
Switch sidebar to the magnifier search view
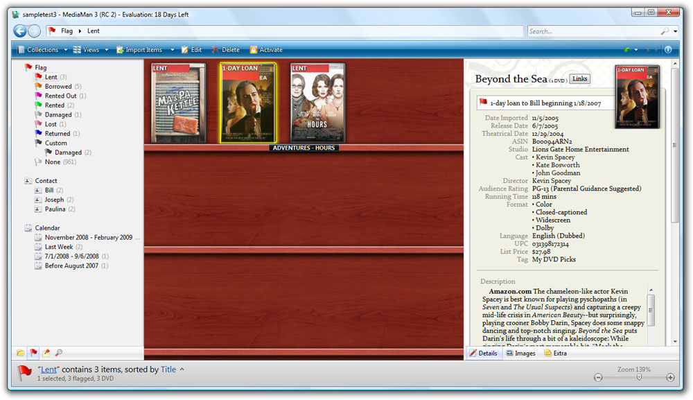coord(59,353)
